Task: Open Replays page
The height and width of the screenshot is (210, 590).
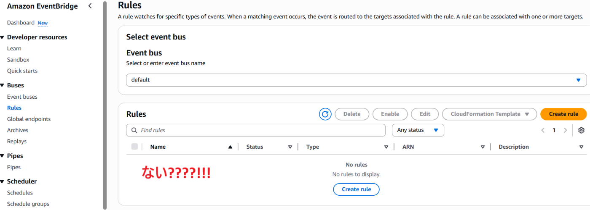Action: point(17,142)
